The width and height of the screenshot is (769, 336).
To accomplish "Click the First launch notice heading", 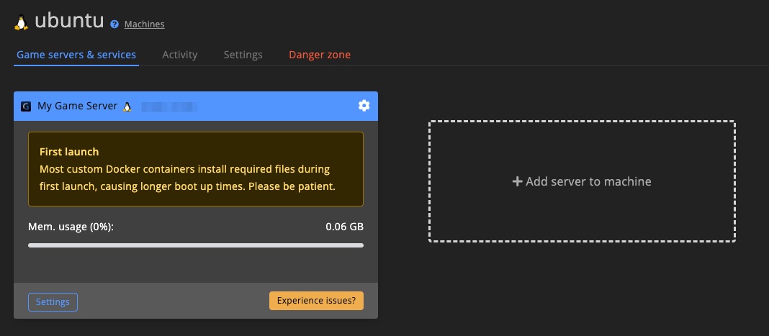I will click(x=69, y=152).
